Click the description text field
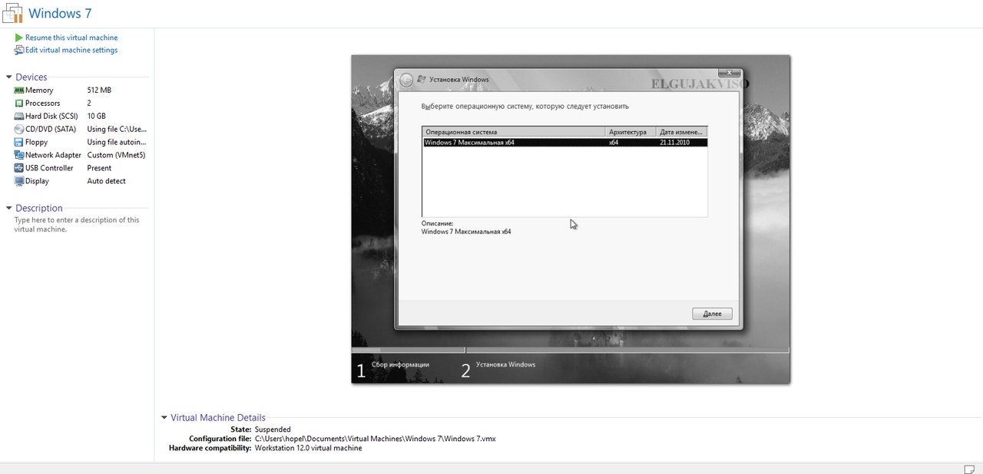Image resolution: width=983 pixels, height=474 pixels. [x=77, y=224]
